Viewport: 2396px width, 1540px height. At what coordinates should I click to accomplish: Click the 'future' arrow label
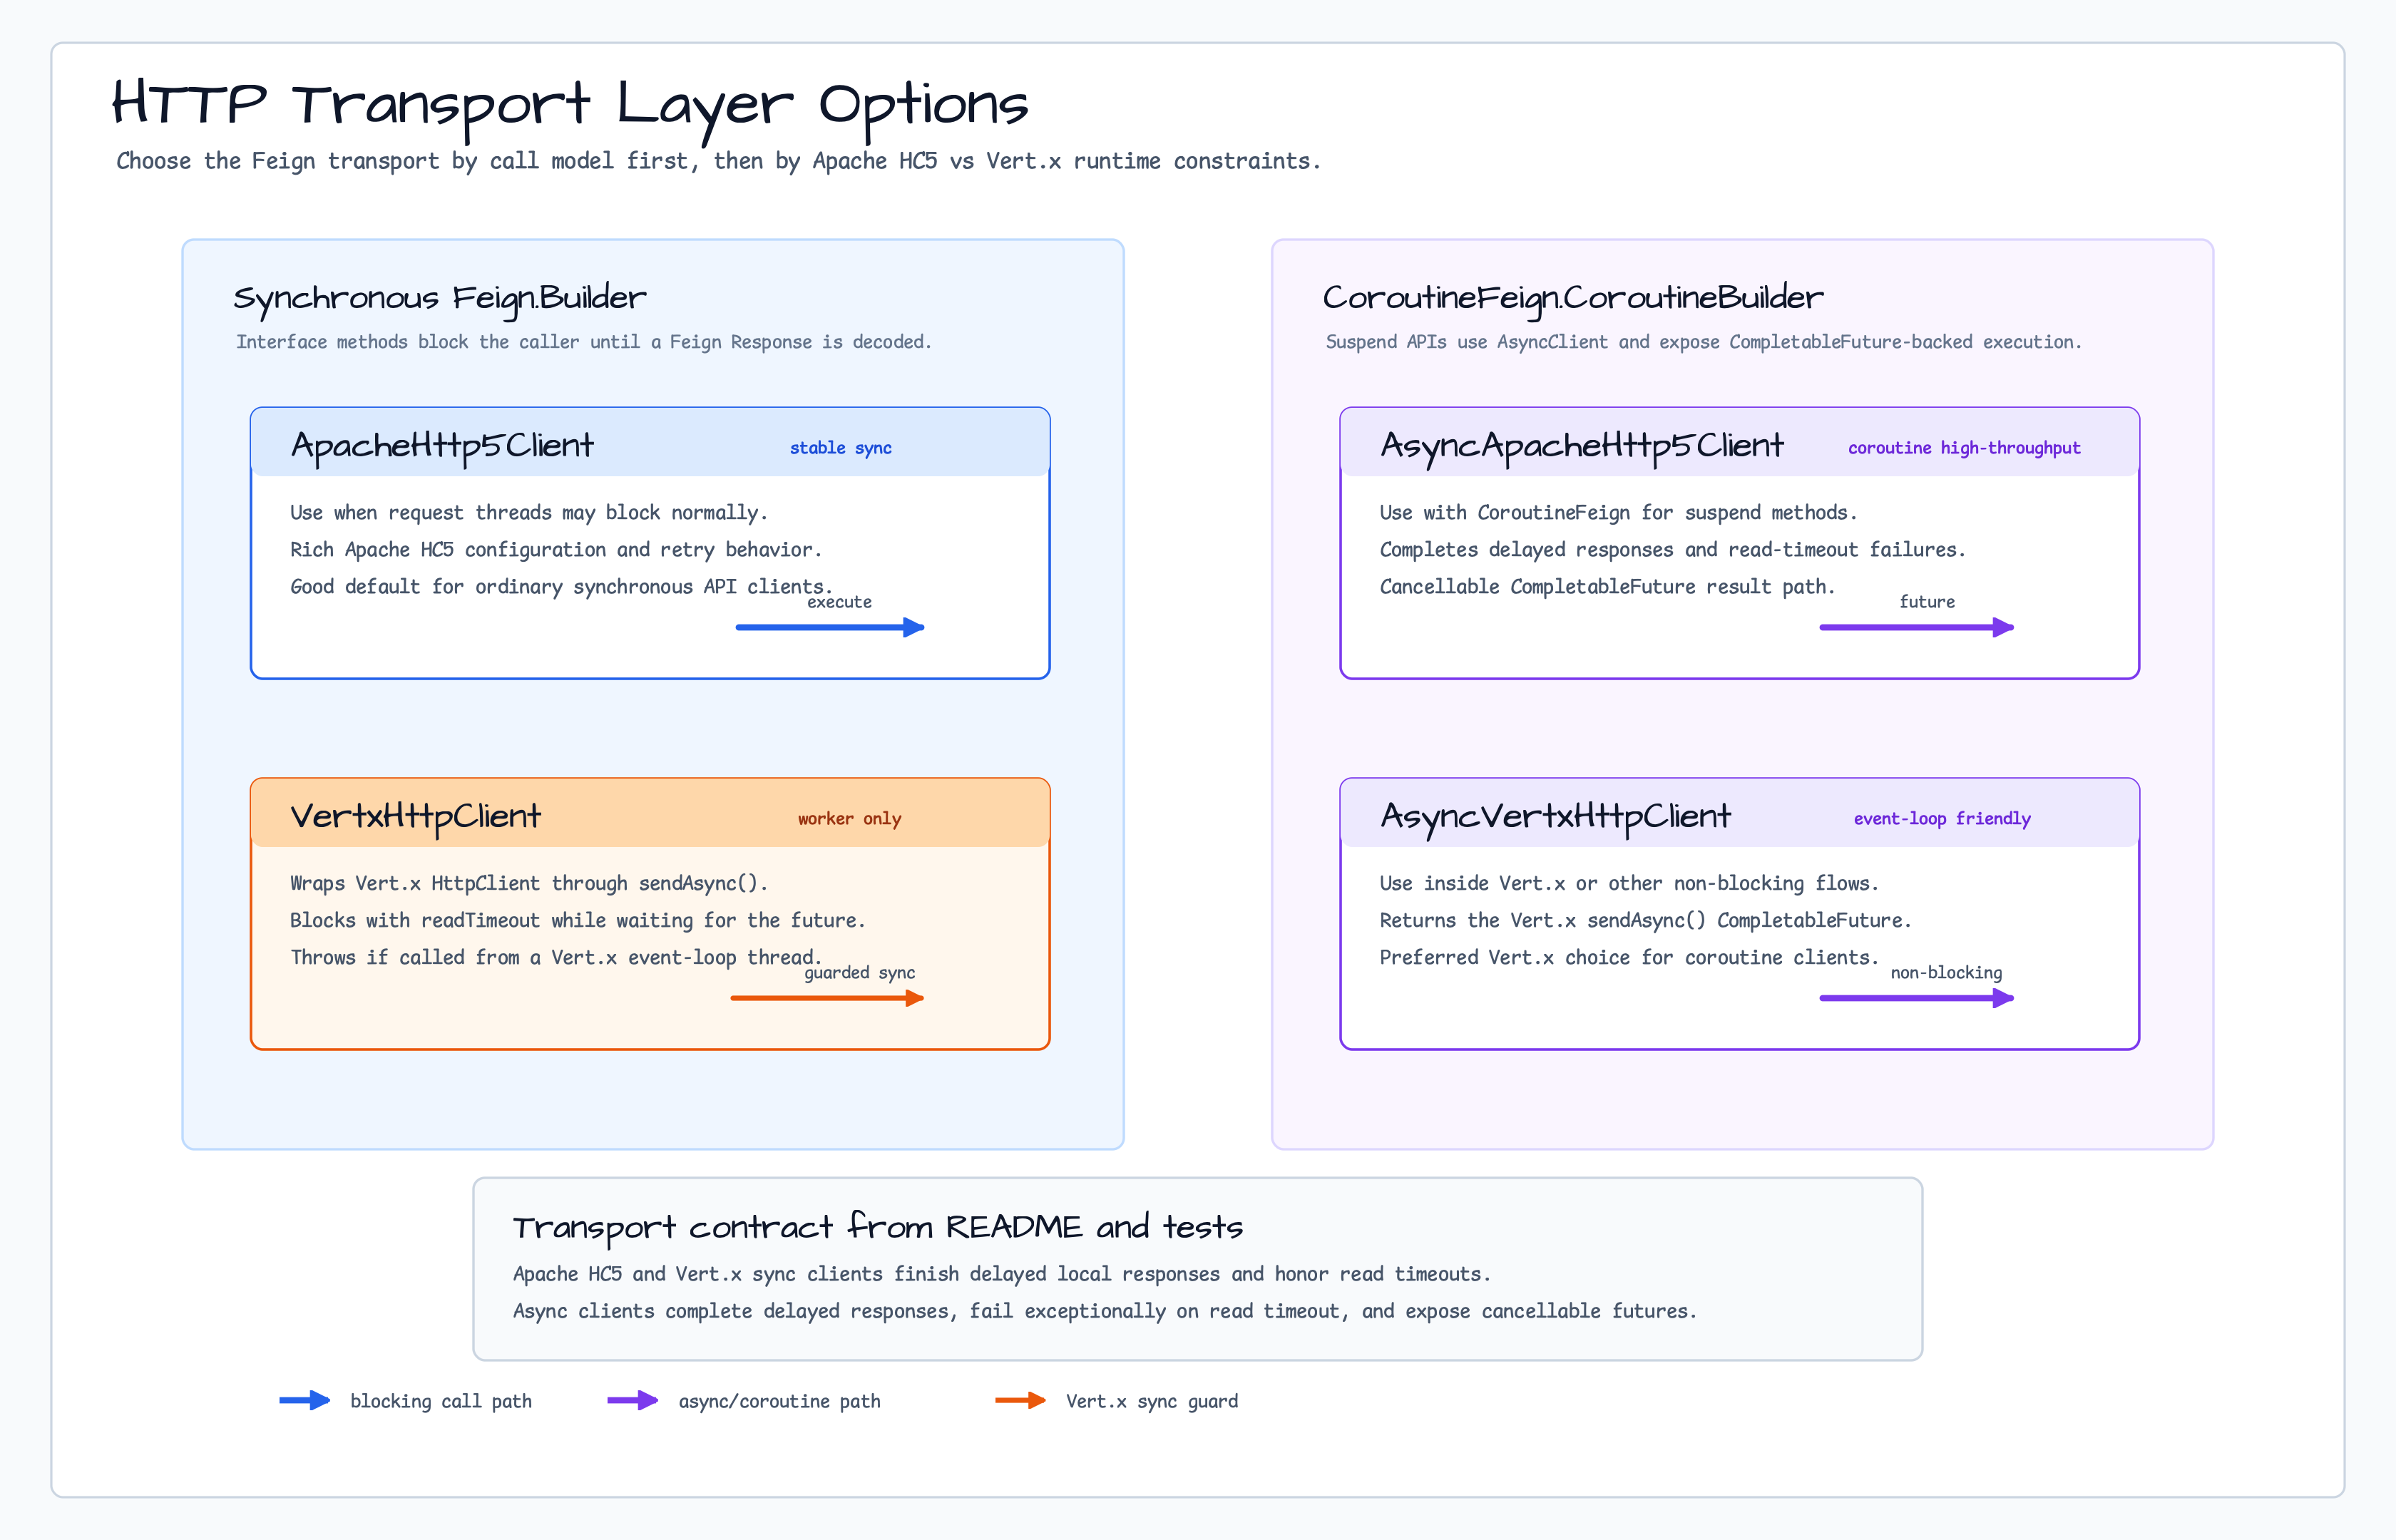1927,602
